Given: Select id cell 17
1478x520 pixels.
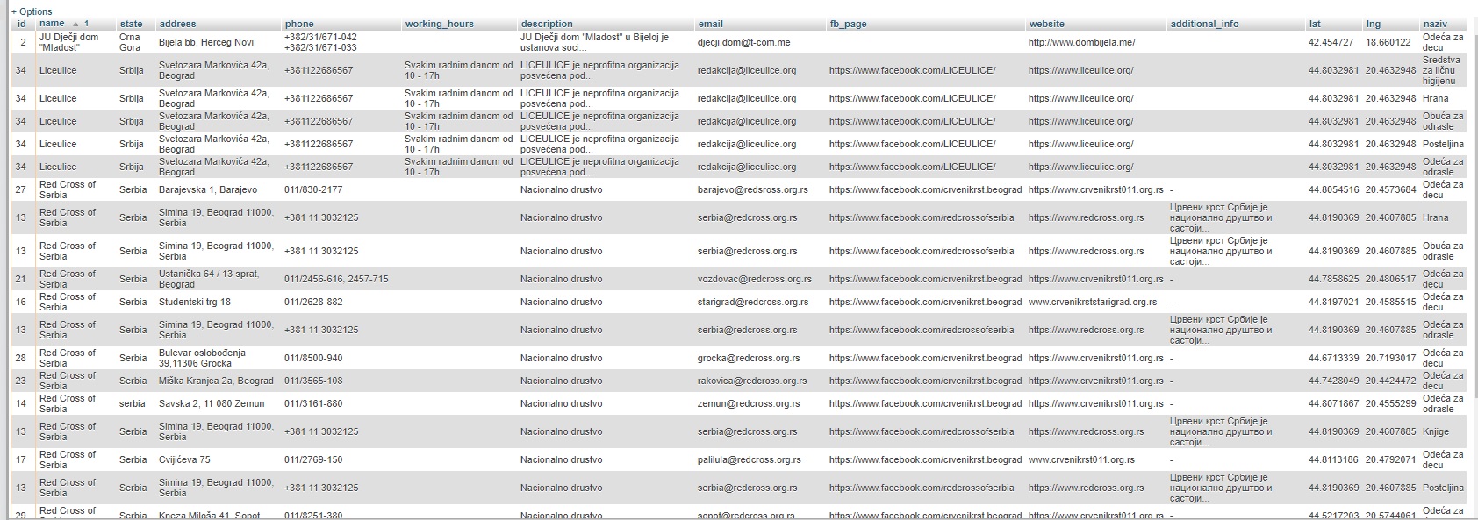Looking at the screenshot, I should click(21, 459).
